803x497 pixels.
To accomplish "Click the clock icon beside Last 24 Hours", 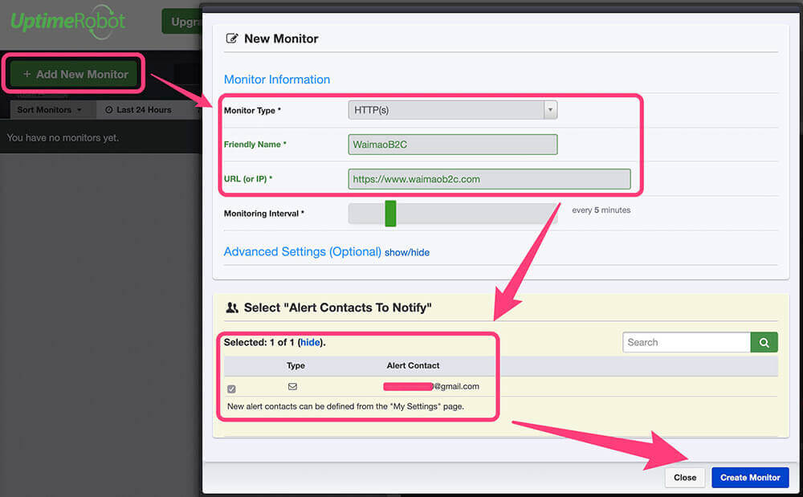I will [x=108, y=110].
